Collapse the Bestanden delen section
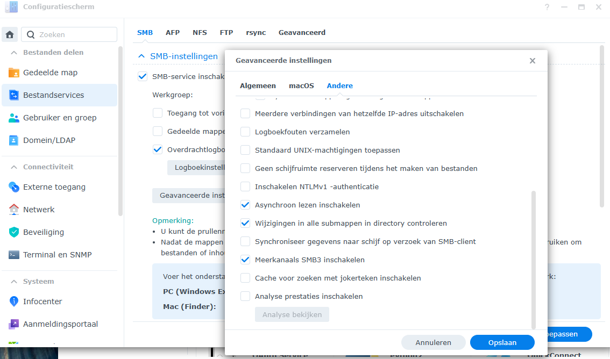The width and height of the screenshot is (610, 359). click(x=14, y=53)
